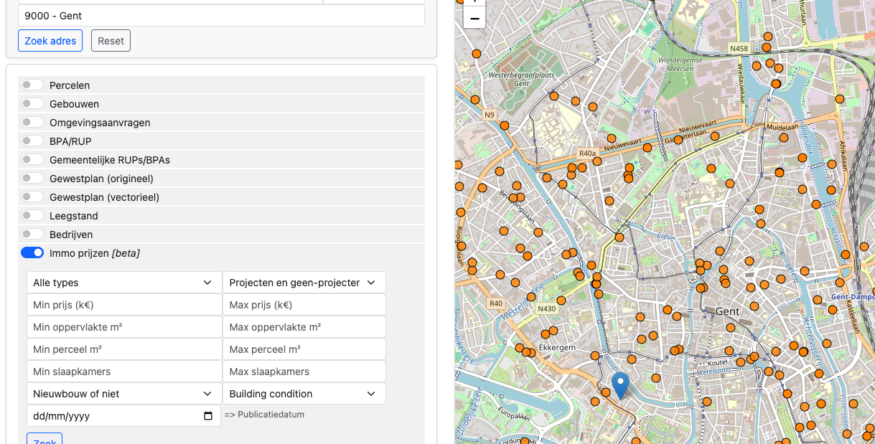
Task: Click the Percelen label text
Action: pos(70,85)
